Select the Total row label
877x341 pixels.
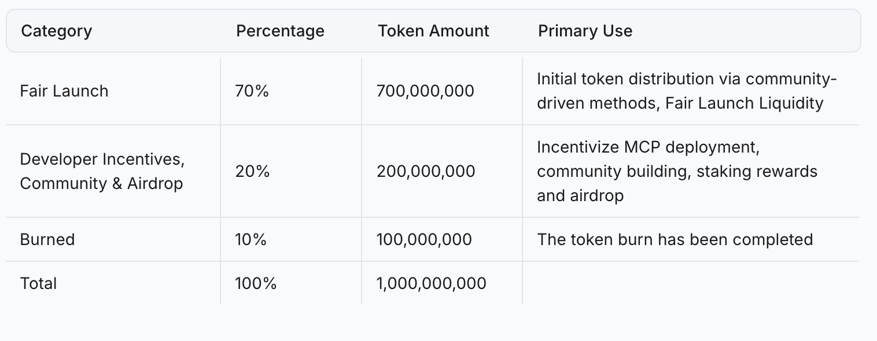click(38, 283)
